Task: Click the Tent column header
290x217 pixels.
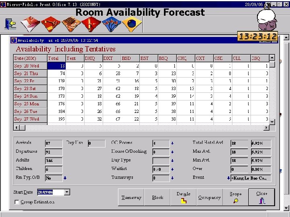Action: (x=75, y=58)
